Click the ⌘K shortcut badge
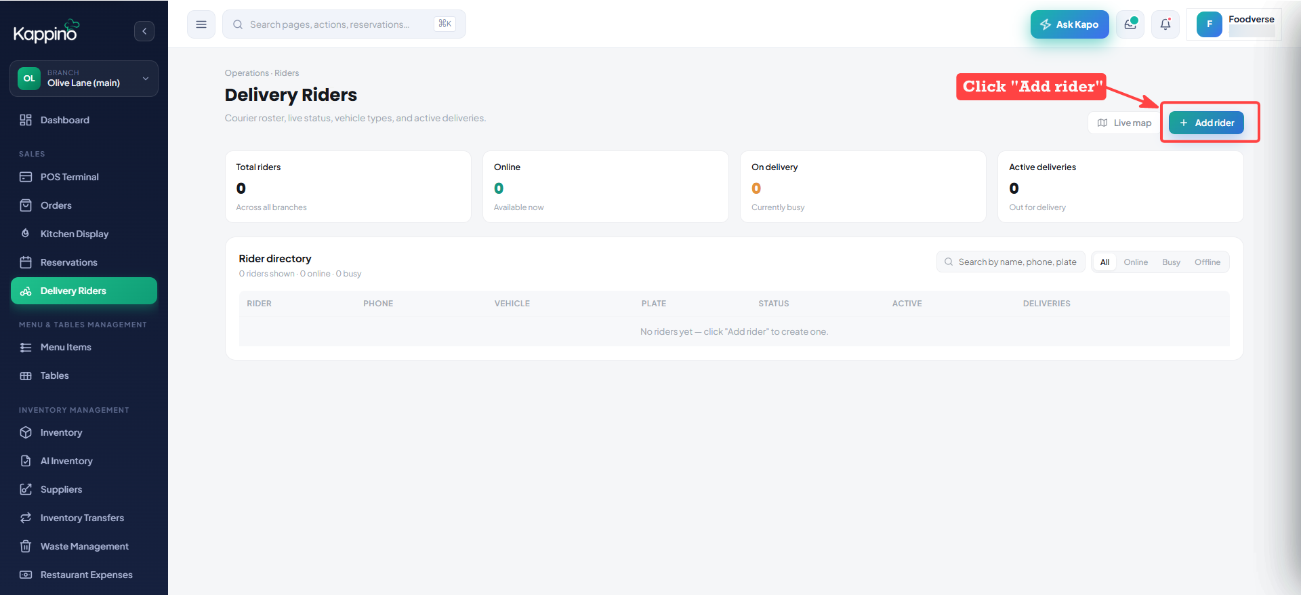This screenshot has height=595, width=1301. [445, 24]
